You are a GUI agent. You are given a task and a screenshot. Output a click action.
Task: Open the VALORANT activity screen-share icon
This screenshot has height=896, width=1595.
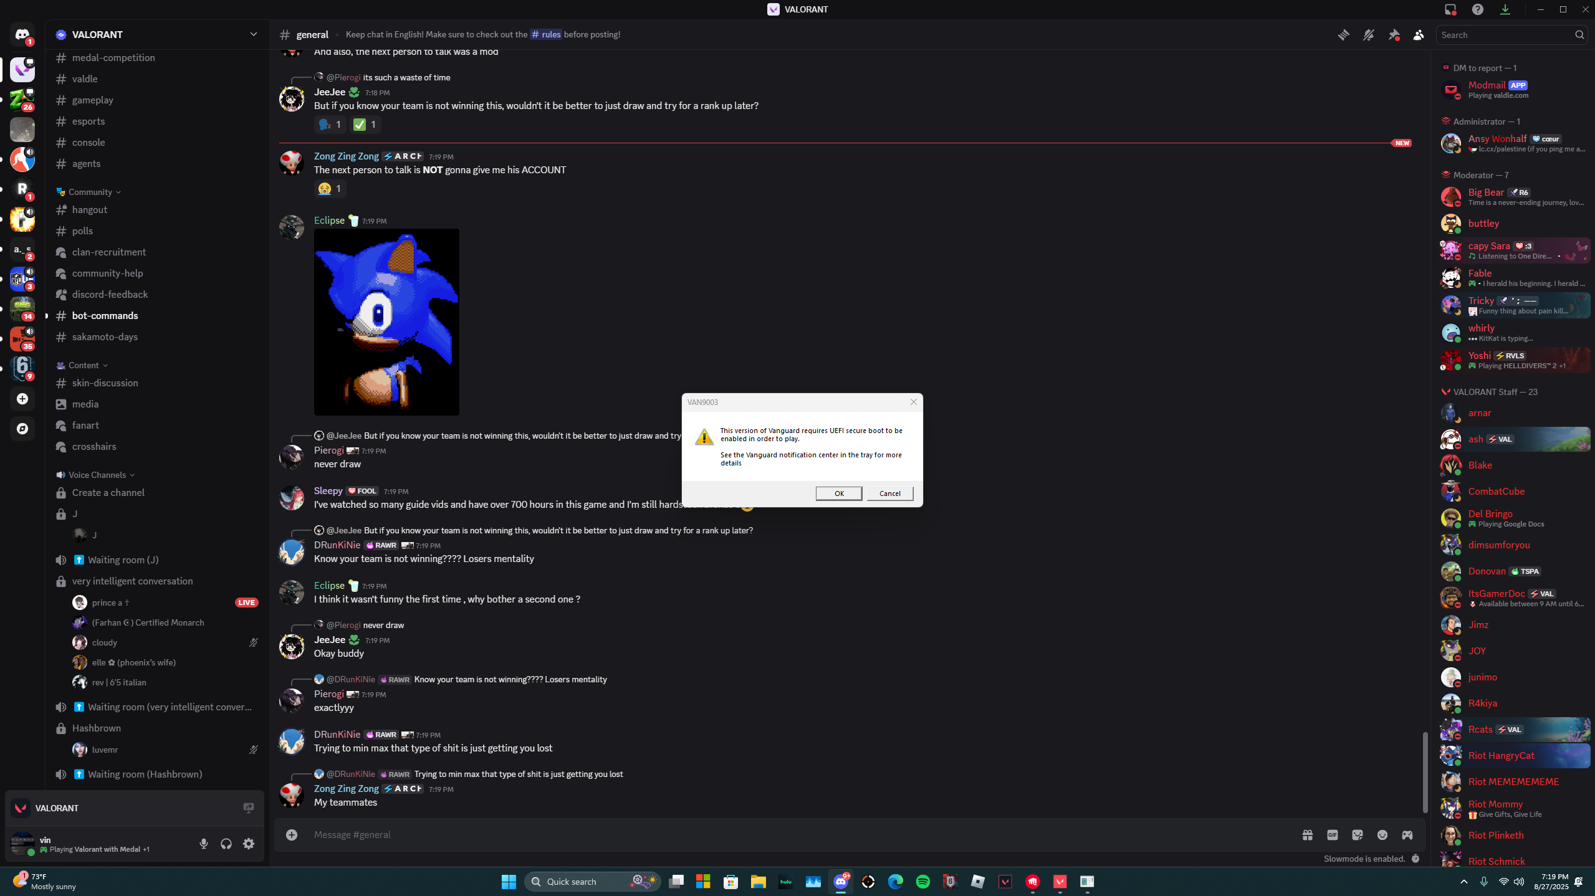tap(249, 808)
